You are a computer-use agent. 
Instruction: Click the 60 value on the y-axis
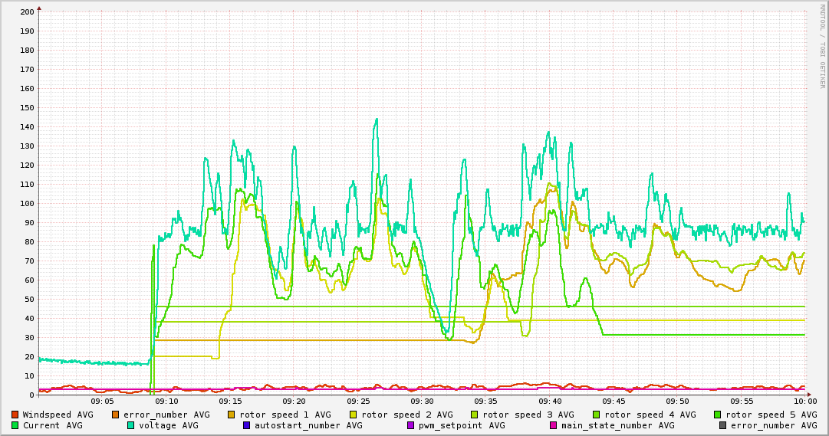pos(29,280)
